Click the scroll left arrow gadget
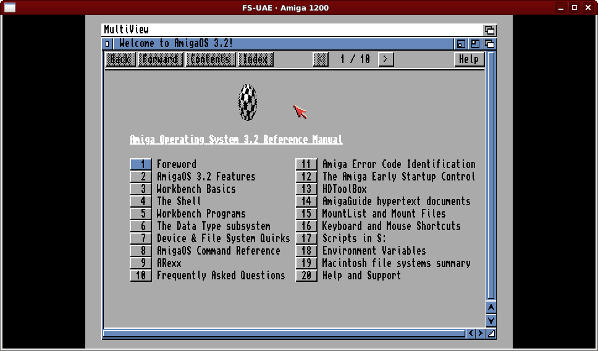This screenshot has height=351, width=598. coord(471,334)
